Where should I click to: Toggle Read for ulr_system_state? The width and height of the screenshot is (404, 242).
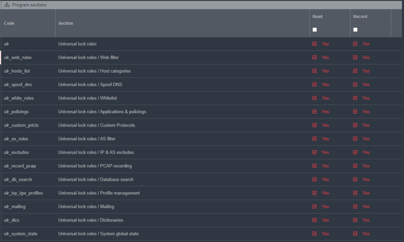(315, 233)
